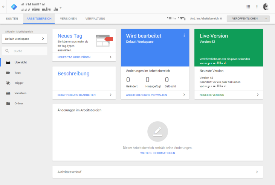This screenshot has width=275, height=185.
Task: Click the Änd. im Arbeitsbereich: 0 text
Action: coord(206,18)
